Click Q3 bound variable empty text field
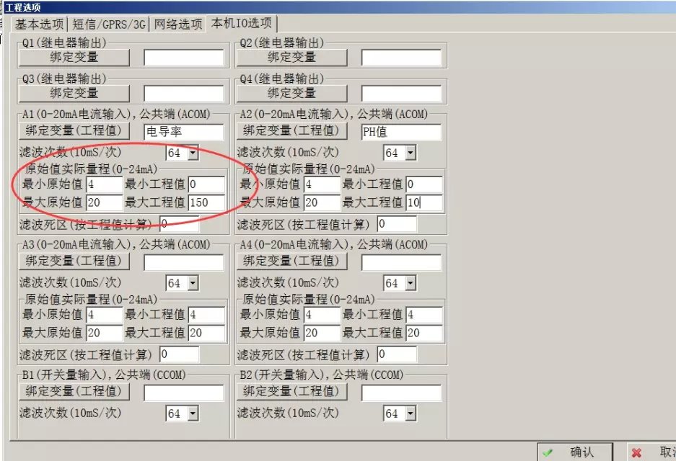This screenshot has height=461, width=676. [x=183, y=93]
